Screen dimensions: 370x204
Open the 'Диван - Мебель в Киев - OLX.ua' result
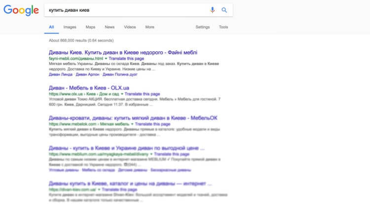tap(89, 88)
